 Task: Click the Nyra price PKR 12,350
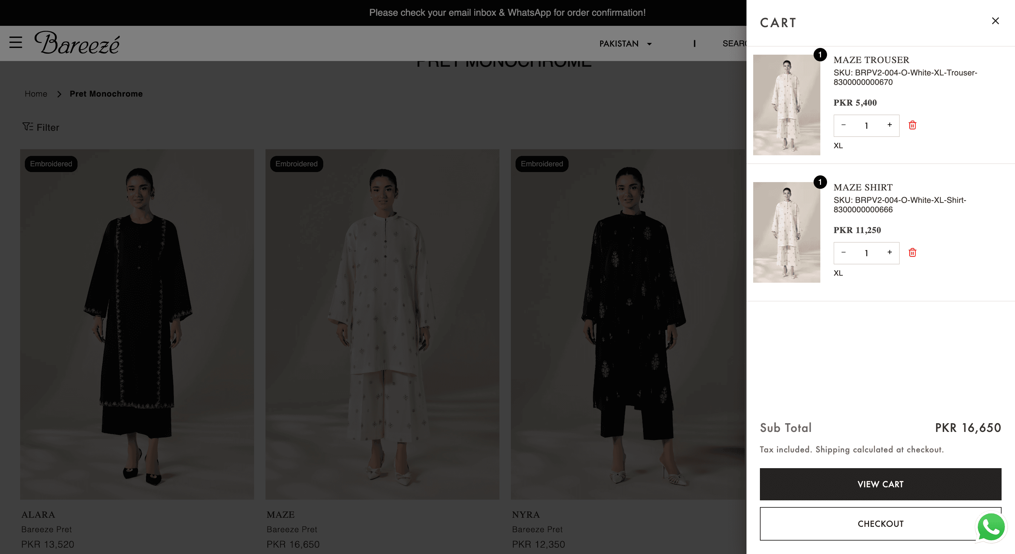(538, 544)
